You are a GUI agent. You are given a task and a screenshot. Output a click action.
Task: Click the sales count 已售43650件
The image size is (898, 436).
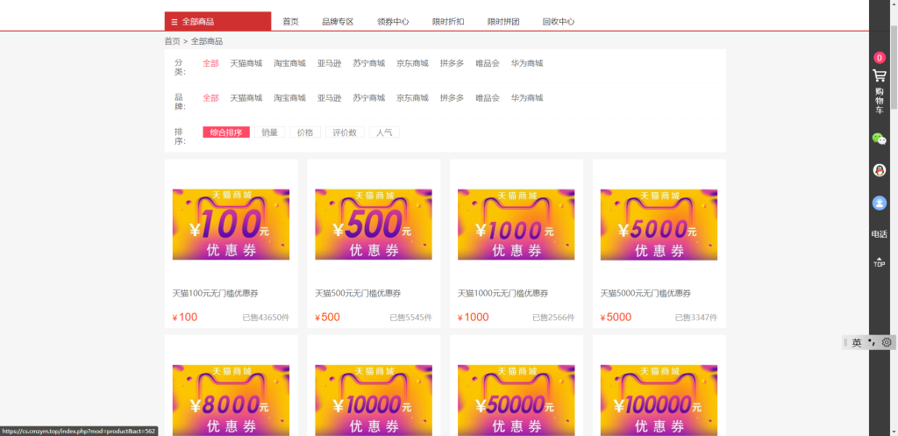[266, 318]
